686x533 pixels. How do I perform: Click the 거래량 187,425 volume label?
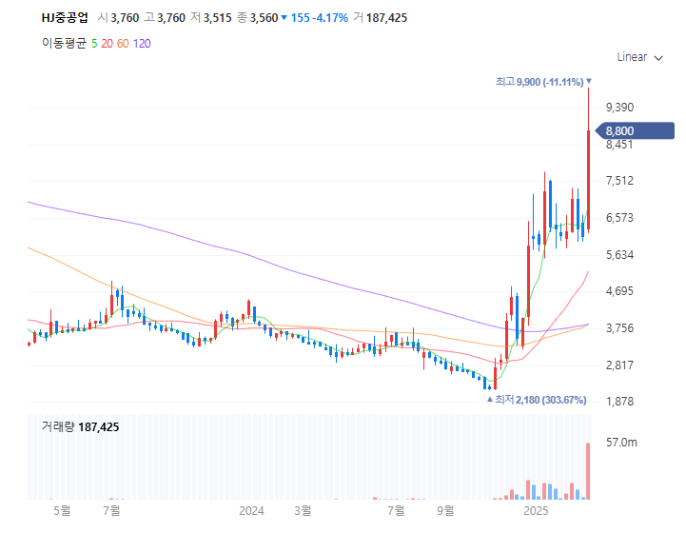pos(80,426)
